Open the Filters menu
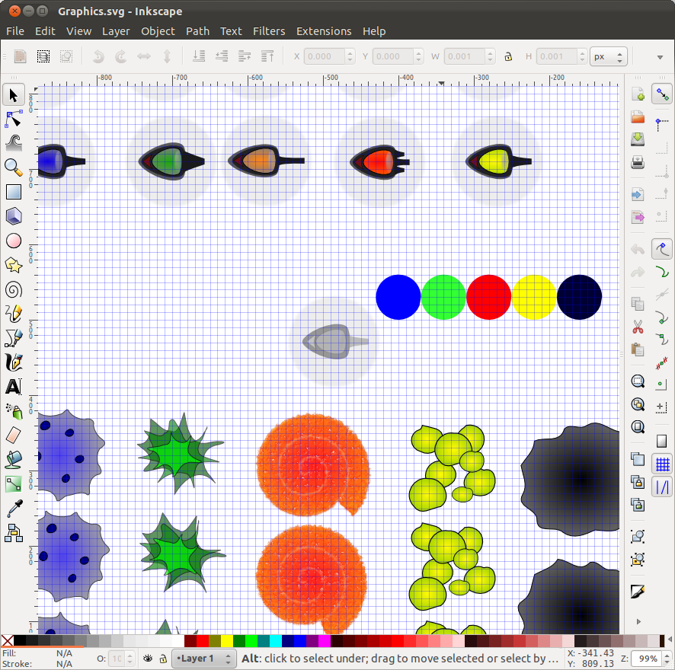The height and width of the screenshot is (670, 675). [x=269, y=31]
